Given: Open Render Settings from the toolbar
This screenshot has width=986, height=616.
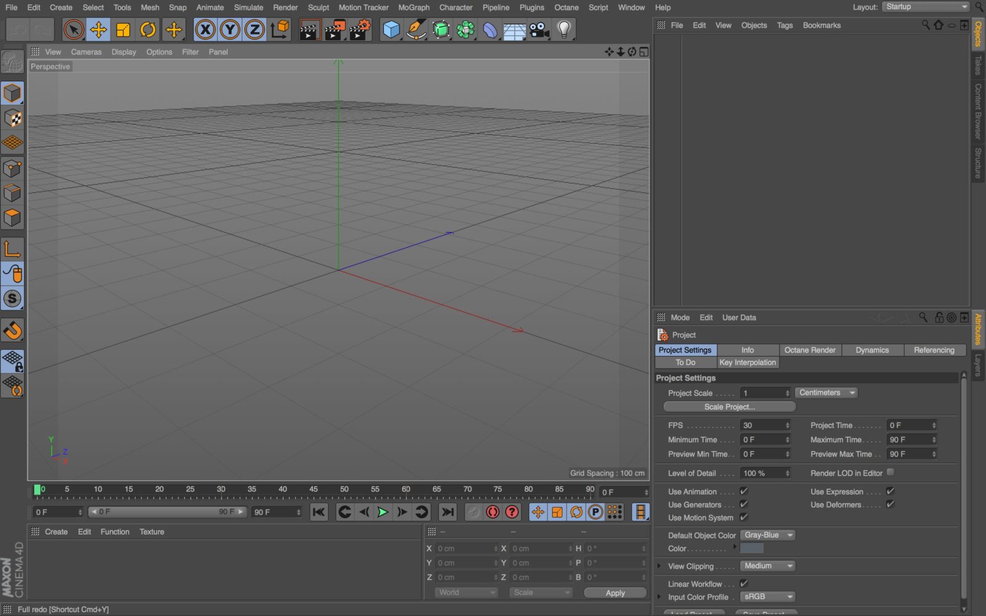Looking at the screenshot, I should pyautogui.click(x=360, y=29).
